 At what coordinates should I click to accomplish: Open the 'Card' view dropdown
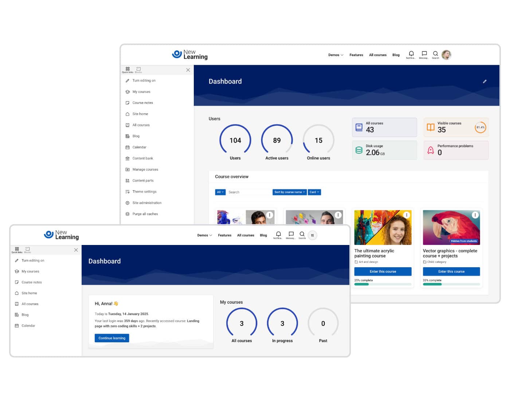(314, 192)
